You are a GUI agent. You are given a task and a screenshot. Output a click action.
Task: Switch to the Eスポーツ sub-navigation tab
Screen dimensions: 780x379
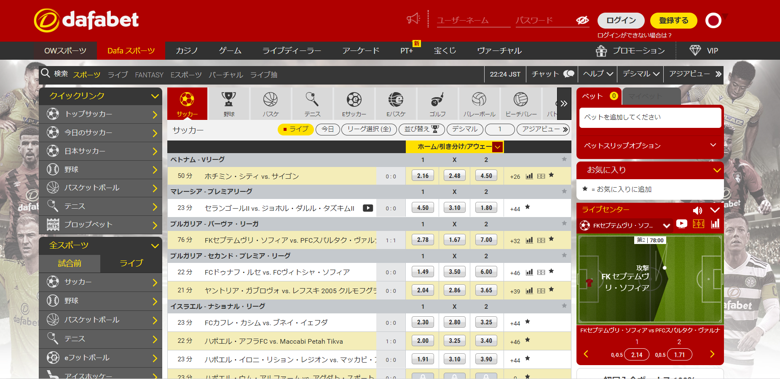pos(186,75)
